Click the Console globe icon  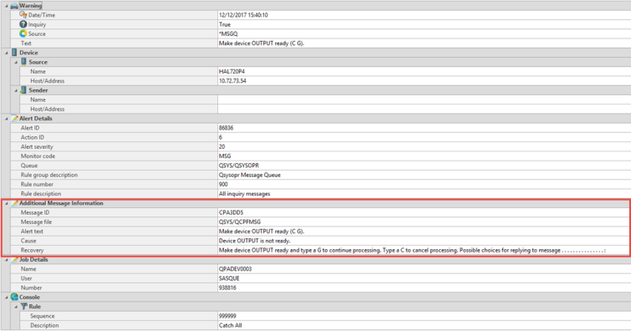[x=14, y=297]
